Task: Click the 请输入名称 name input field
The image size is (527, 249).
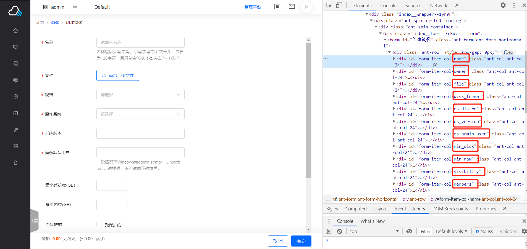Action: click(x=140, y=42)
